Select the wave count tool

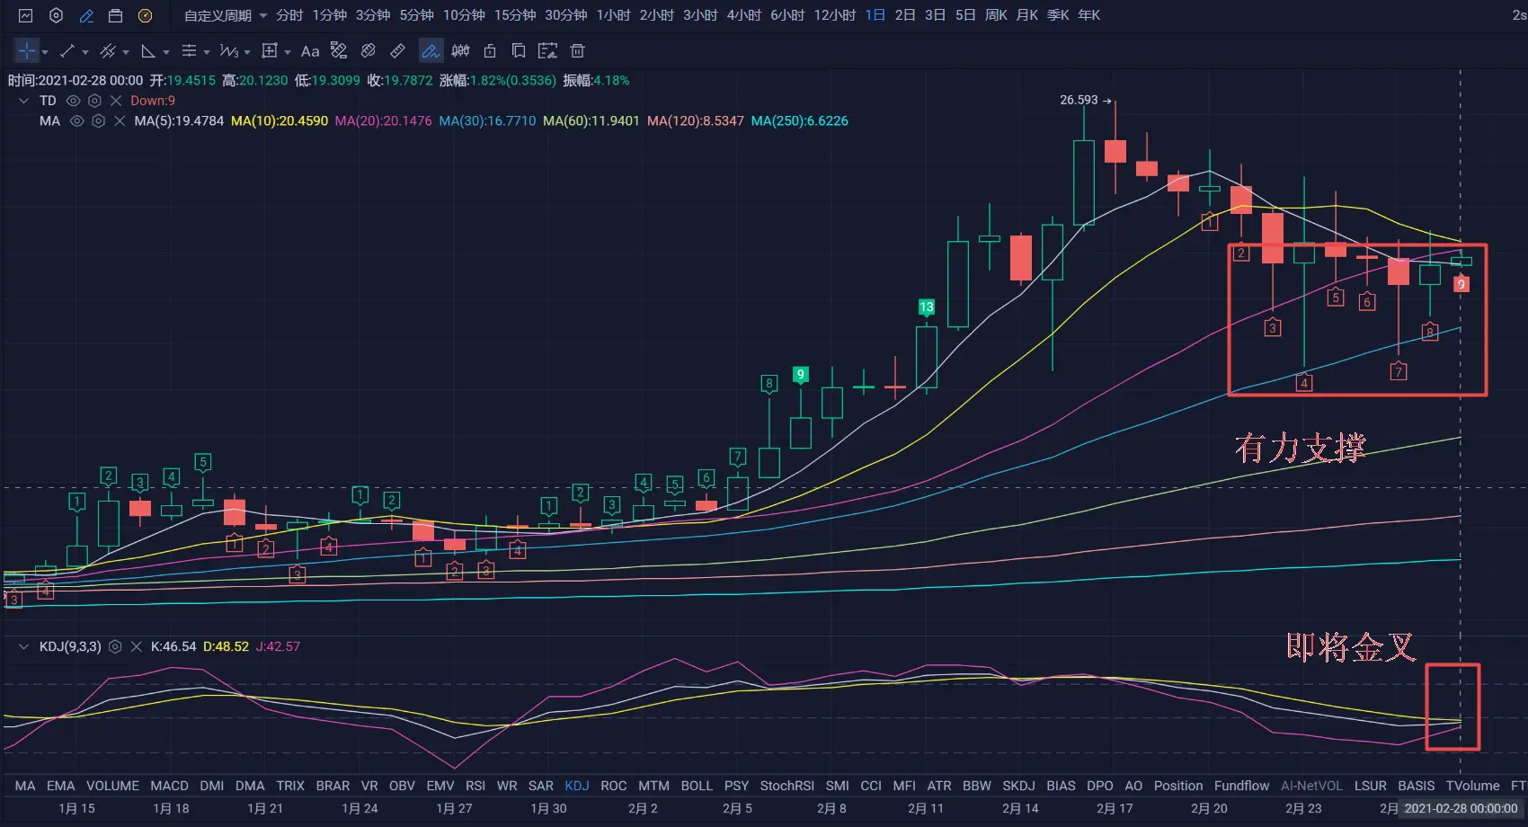(x=229, y=50)
